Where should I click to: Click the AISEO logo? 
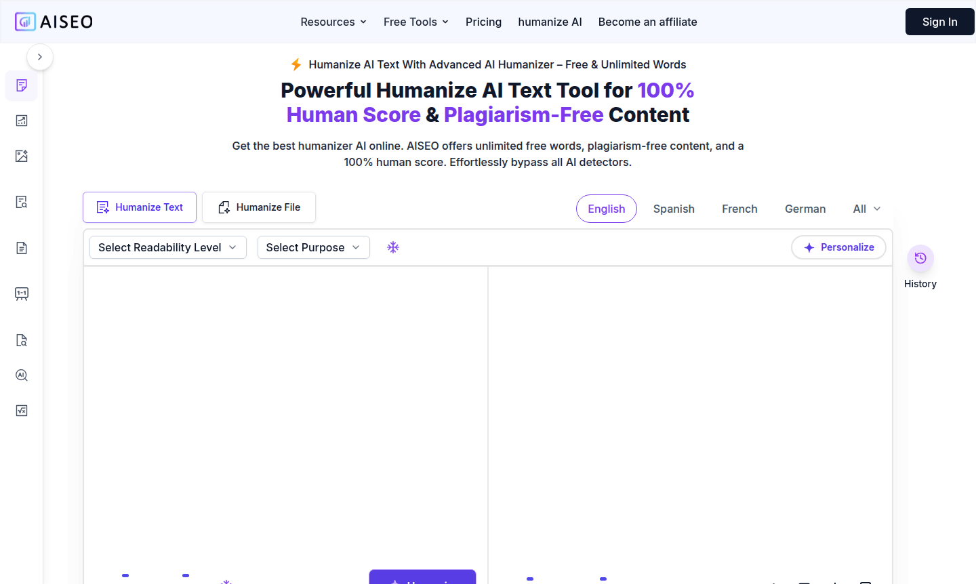54,22
